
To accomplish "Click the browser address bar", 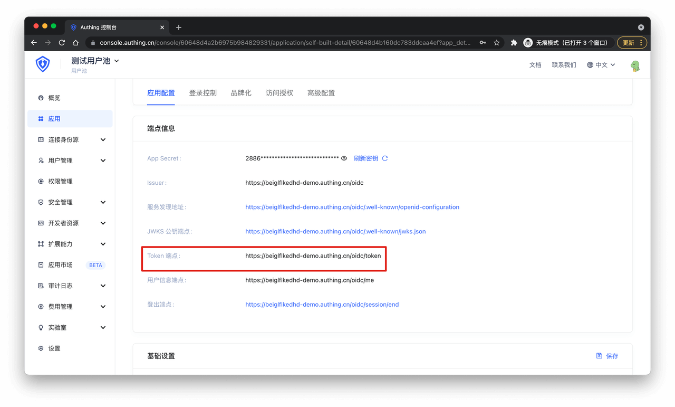I will (x=285, y=43).
